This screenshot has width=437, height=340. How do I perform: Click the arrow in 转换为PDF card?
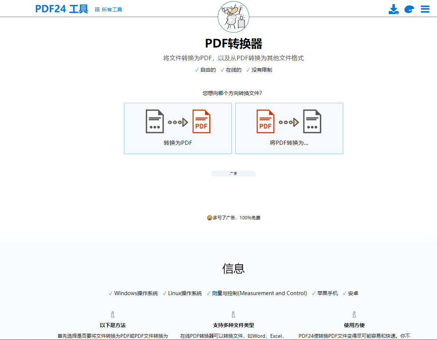click(x=178, y=122)
